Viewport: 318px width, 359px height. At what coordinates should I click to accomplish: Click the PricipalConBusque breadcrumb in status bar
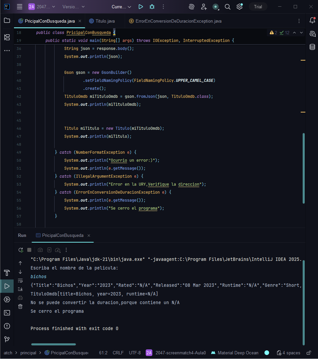[67, 353]
